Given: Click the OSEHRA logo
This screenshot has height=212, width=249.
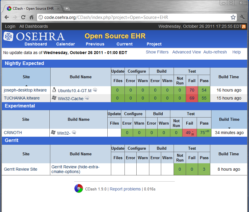Looking at the screenshot, I should coord(34,37).
